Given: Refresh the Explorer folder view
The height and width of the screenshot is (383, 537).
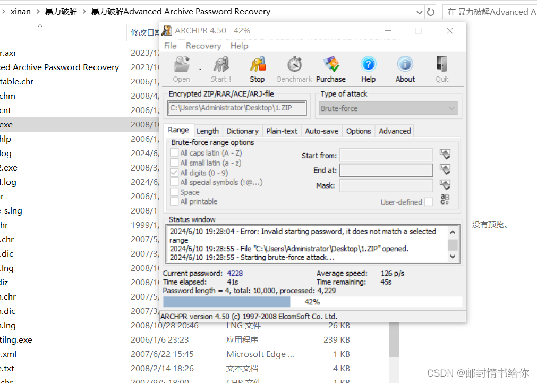Looking at the screenshot, I should pyautogui.click(x=431, y=12).
